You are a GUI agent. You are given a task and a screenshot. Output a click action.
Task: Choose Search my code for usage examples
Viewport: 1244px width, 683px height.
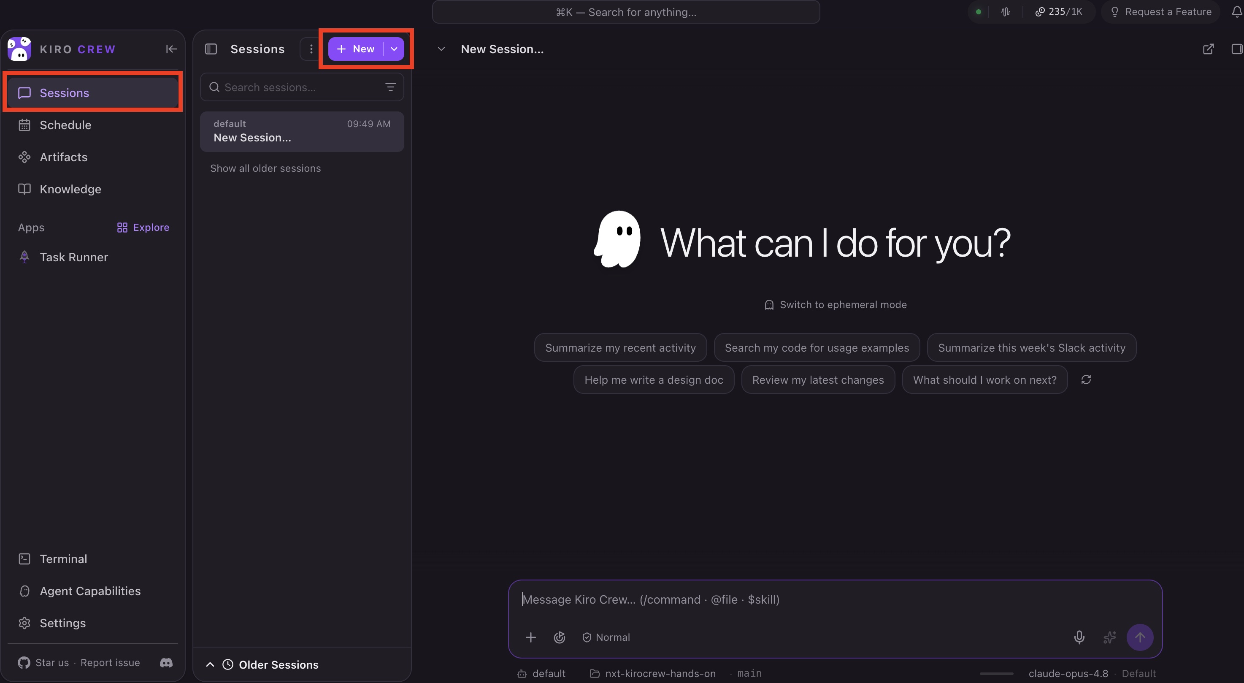(817, 348)
